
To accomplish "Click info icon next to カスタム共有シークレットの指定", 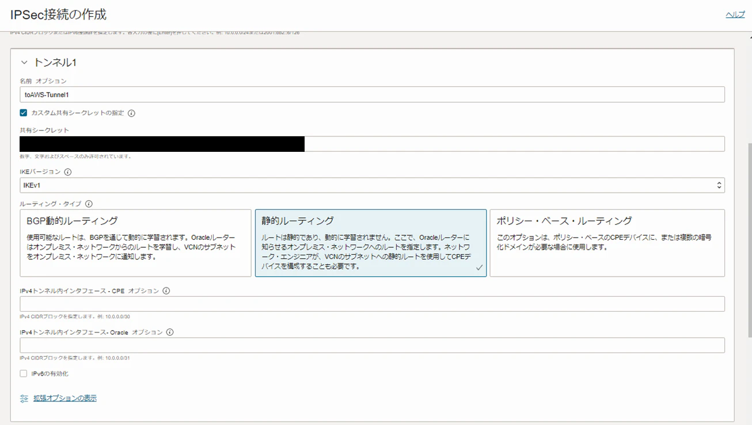I will tap(131, 113).
